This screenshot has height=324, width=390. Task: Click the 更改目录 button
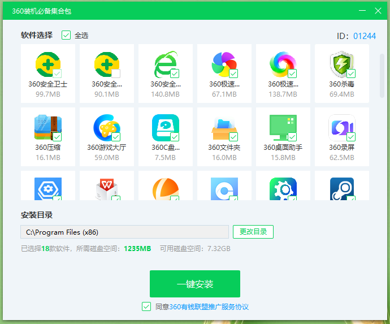coord(253,232)
